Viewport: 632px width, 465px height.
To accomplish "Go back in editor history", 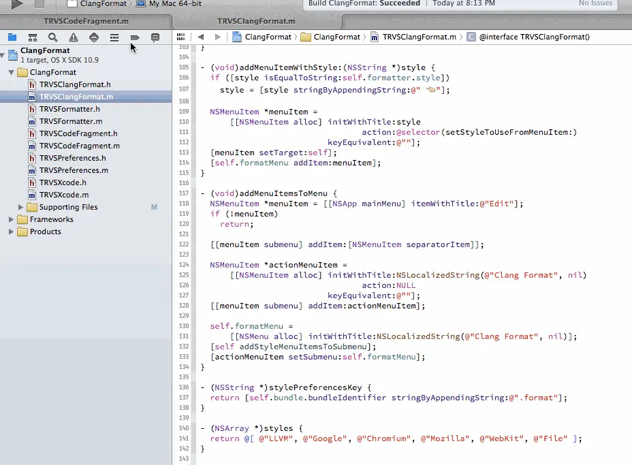I will coord(201,37).
